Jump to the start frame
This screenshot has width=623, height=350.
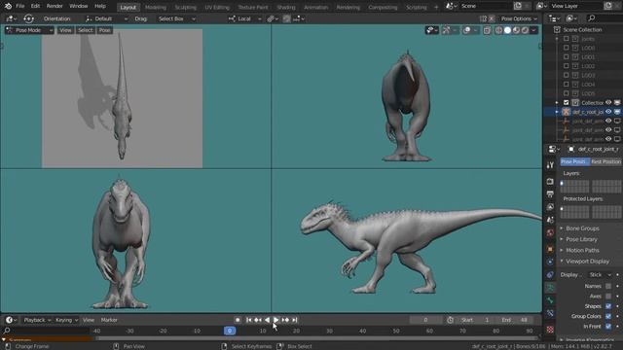point(249,320)
